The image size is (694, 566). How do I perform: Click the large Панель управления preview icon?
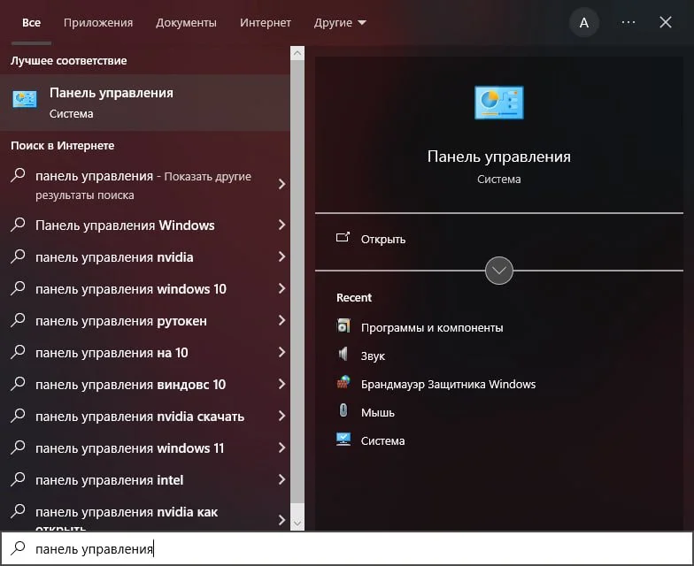pos(499,103)
